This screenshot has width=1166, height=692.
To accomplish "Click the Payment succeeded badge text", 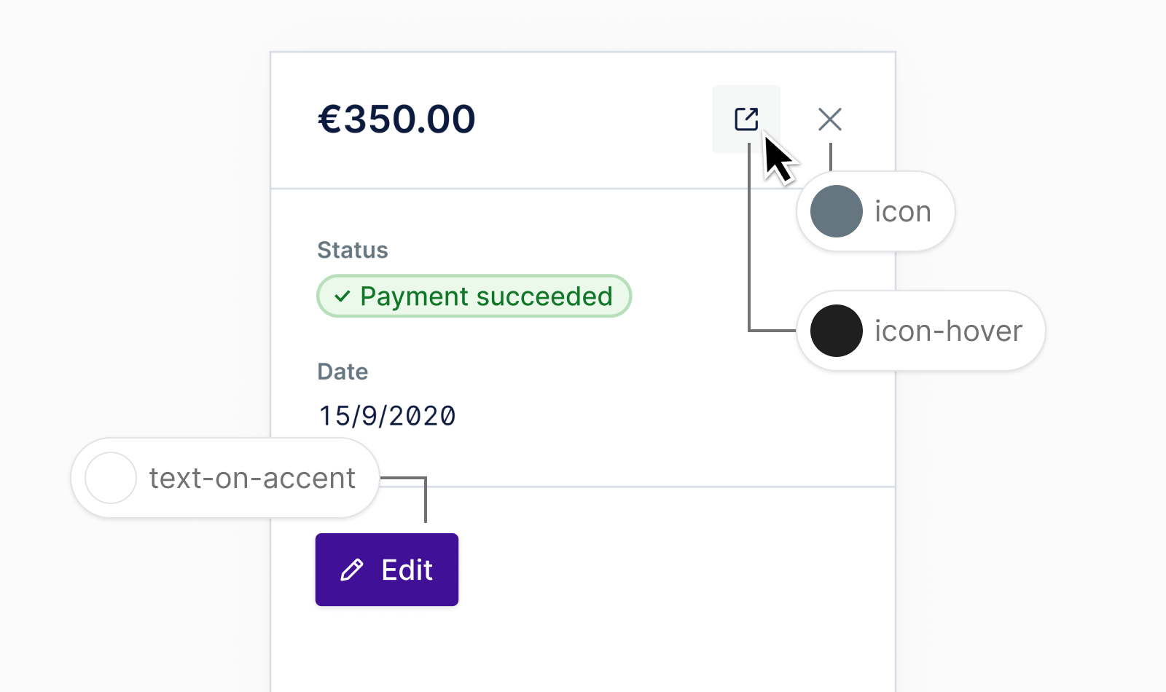I will 486,296.
